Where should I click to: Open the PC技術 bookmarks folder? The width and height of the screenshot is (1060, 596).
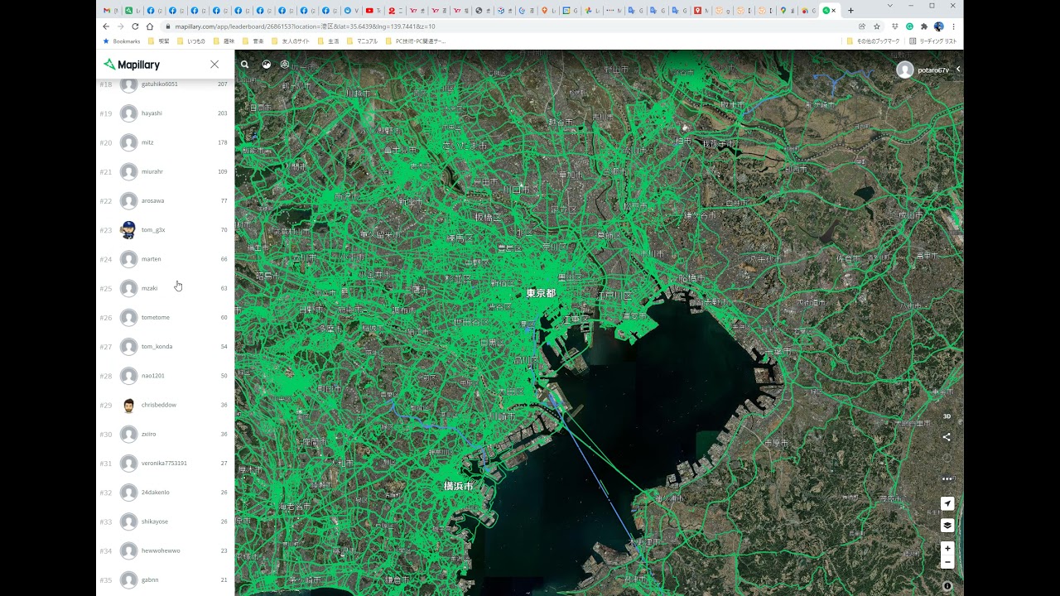tap(416, 41)
